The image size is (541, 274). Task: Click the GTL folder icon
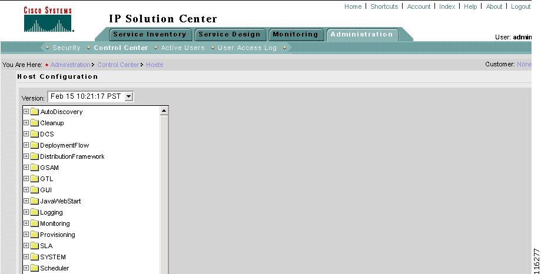34,179
